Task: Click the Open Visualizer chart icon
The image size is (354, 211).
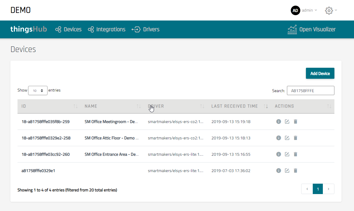Action: click(x=292, y=29)
